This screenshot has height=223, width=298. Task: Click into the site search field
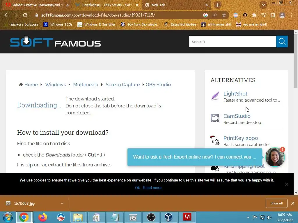(232, 42)
